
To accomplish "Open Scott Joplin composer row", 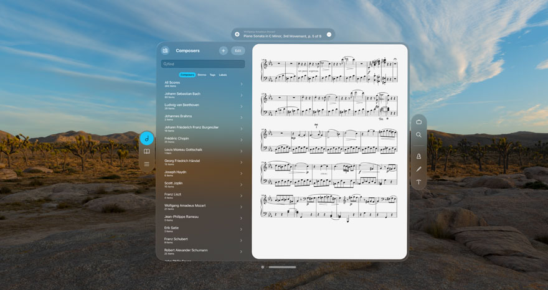I will point(204,184).
